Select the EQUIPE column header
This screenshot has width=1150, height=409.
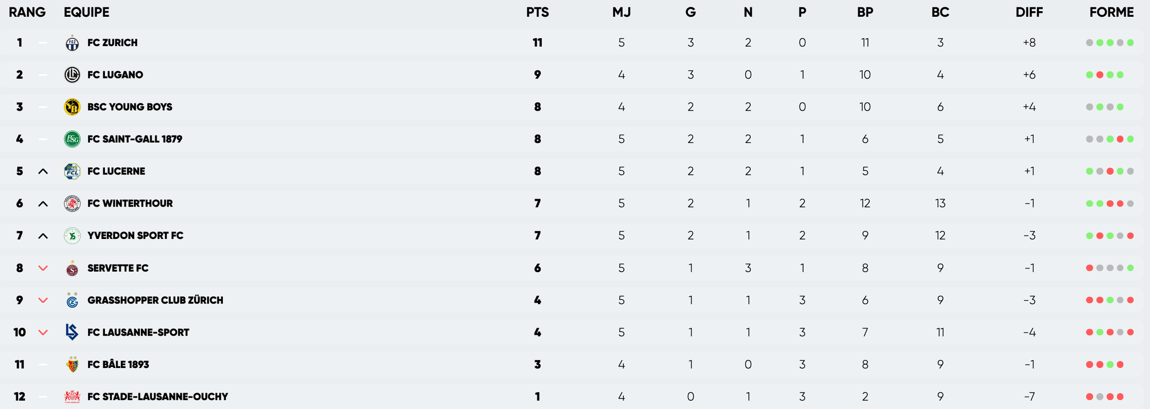point(86,12)
